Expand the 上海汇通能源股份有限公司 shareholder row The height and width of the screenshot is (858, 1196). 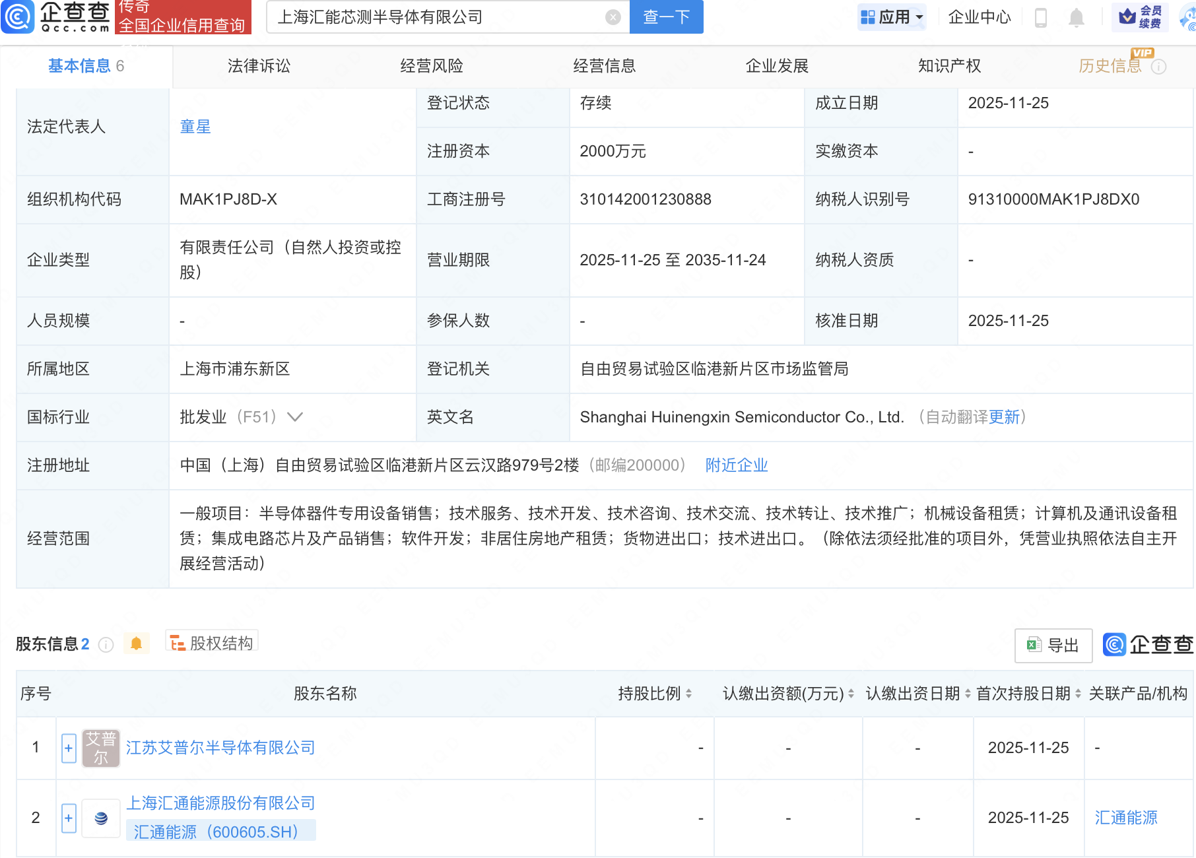(68, 818)
